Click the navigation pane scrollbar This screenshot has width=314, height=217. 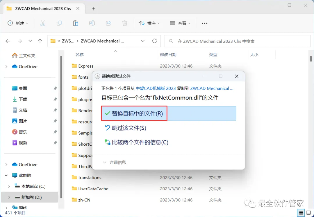(x=61, y=127)
